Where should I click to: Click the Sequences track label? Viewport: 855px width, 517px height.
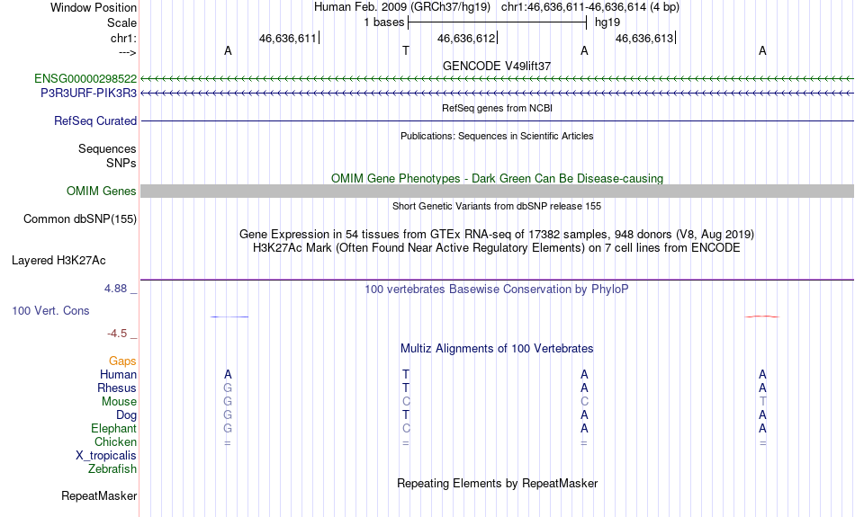coord(107,148)
